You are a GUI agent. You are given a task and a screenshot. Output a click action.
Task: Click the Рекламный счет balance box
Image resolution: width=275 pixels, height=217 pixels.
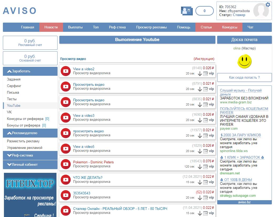click(x=30, y=43)
